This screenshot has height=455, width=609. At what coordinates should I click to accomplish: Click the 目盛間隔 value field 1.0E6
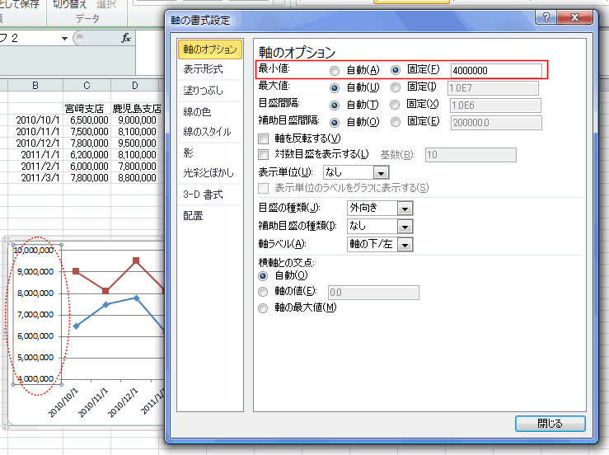495,106
